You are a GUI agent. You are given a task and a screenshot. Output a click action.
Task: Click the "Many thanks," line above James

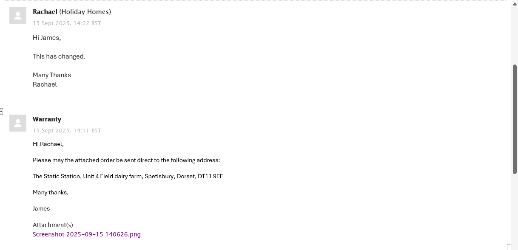[x=50, y=193]
